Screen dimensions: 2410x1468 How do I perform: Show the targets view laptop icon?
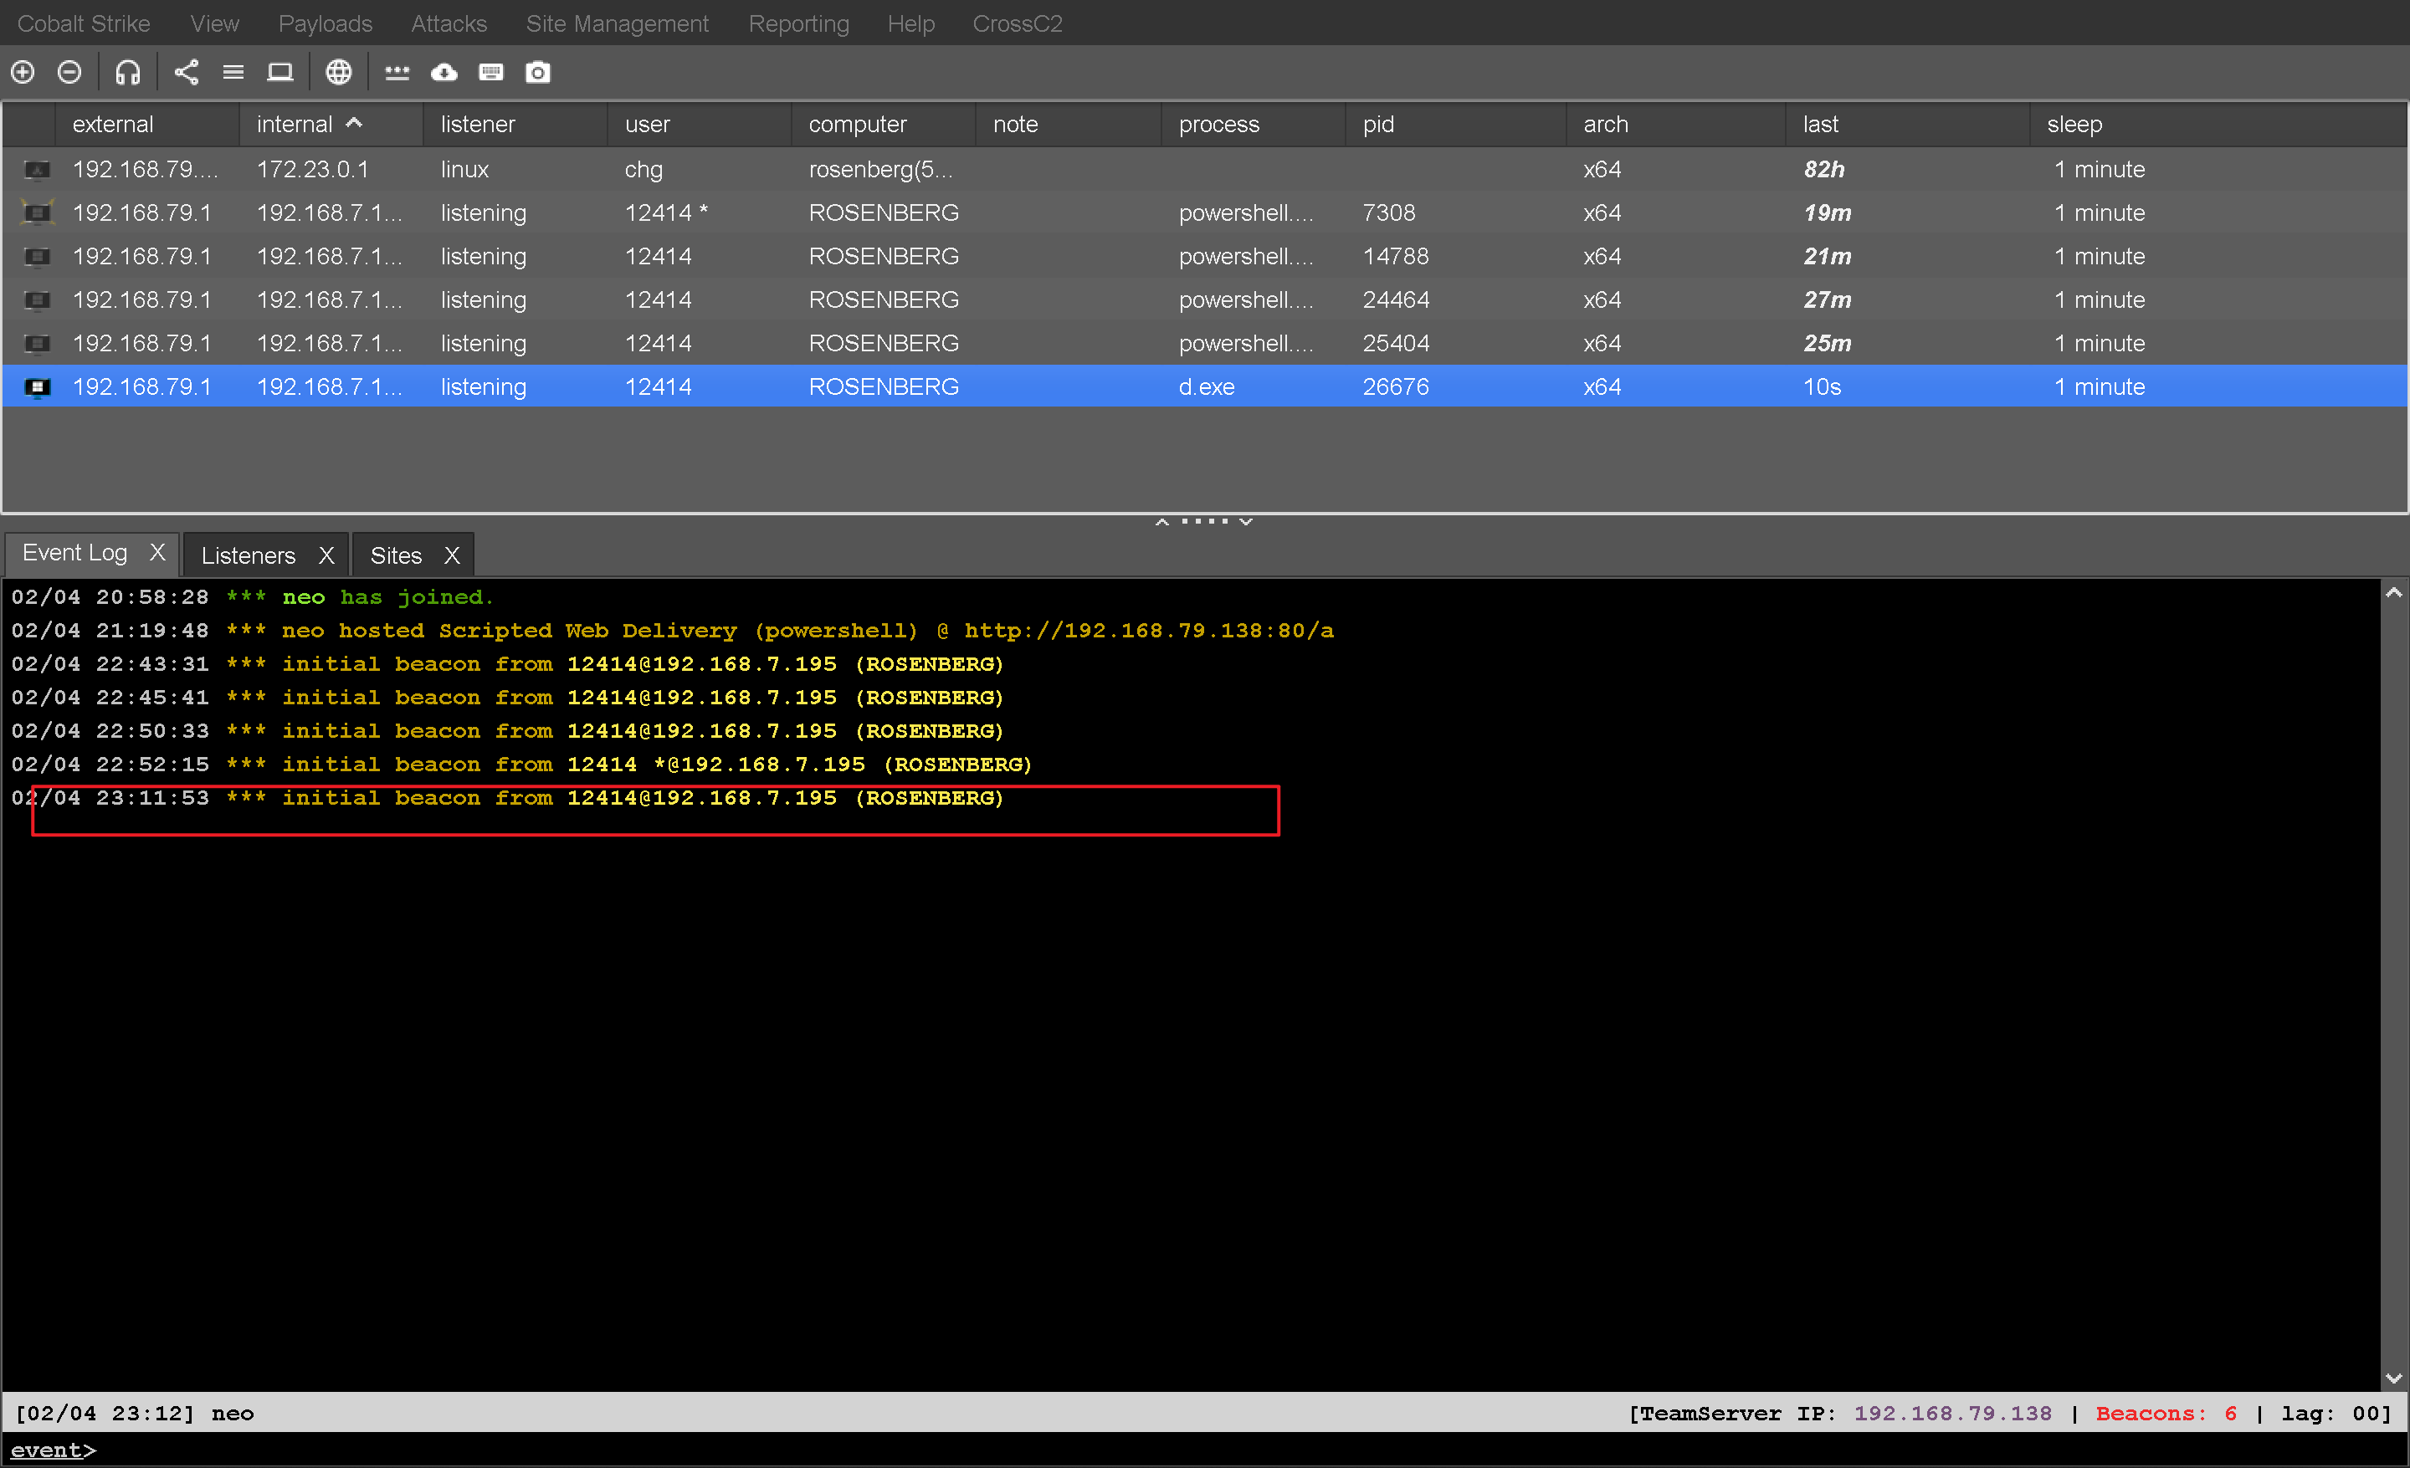(280, 72)
